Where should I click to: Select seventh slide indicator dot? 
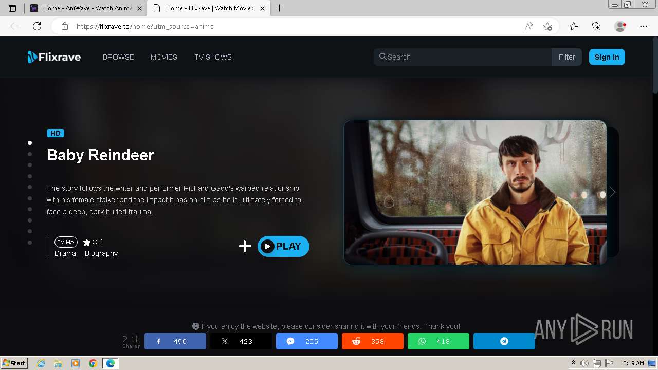pyautogui.click(x=30, y=209)
